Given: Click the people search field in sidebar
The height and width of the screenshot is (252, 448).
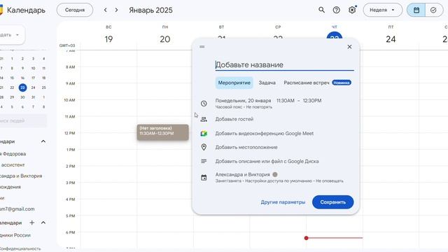Looking at the screenshot, I should 23,121.
